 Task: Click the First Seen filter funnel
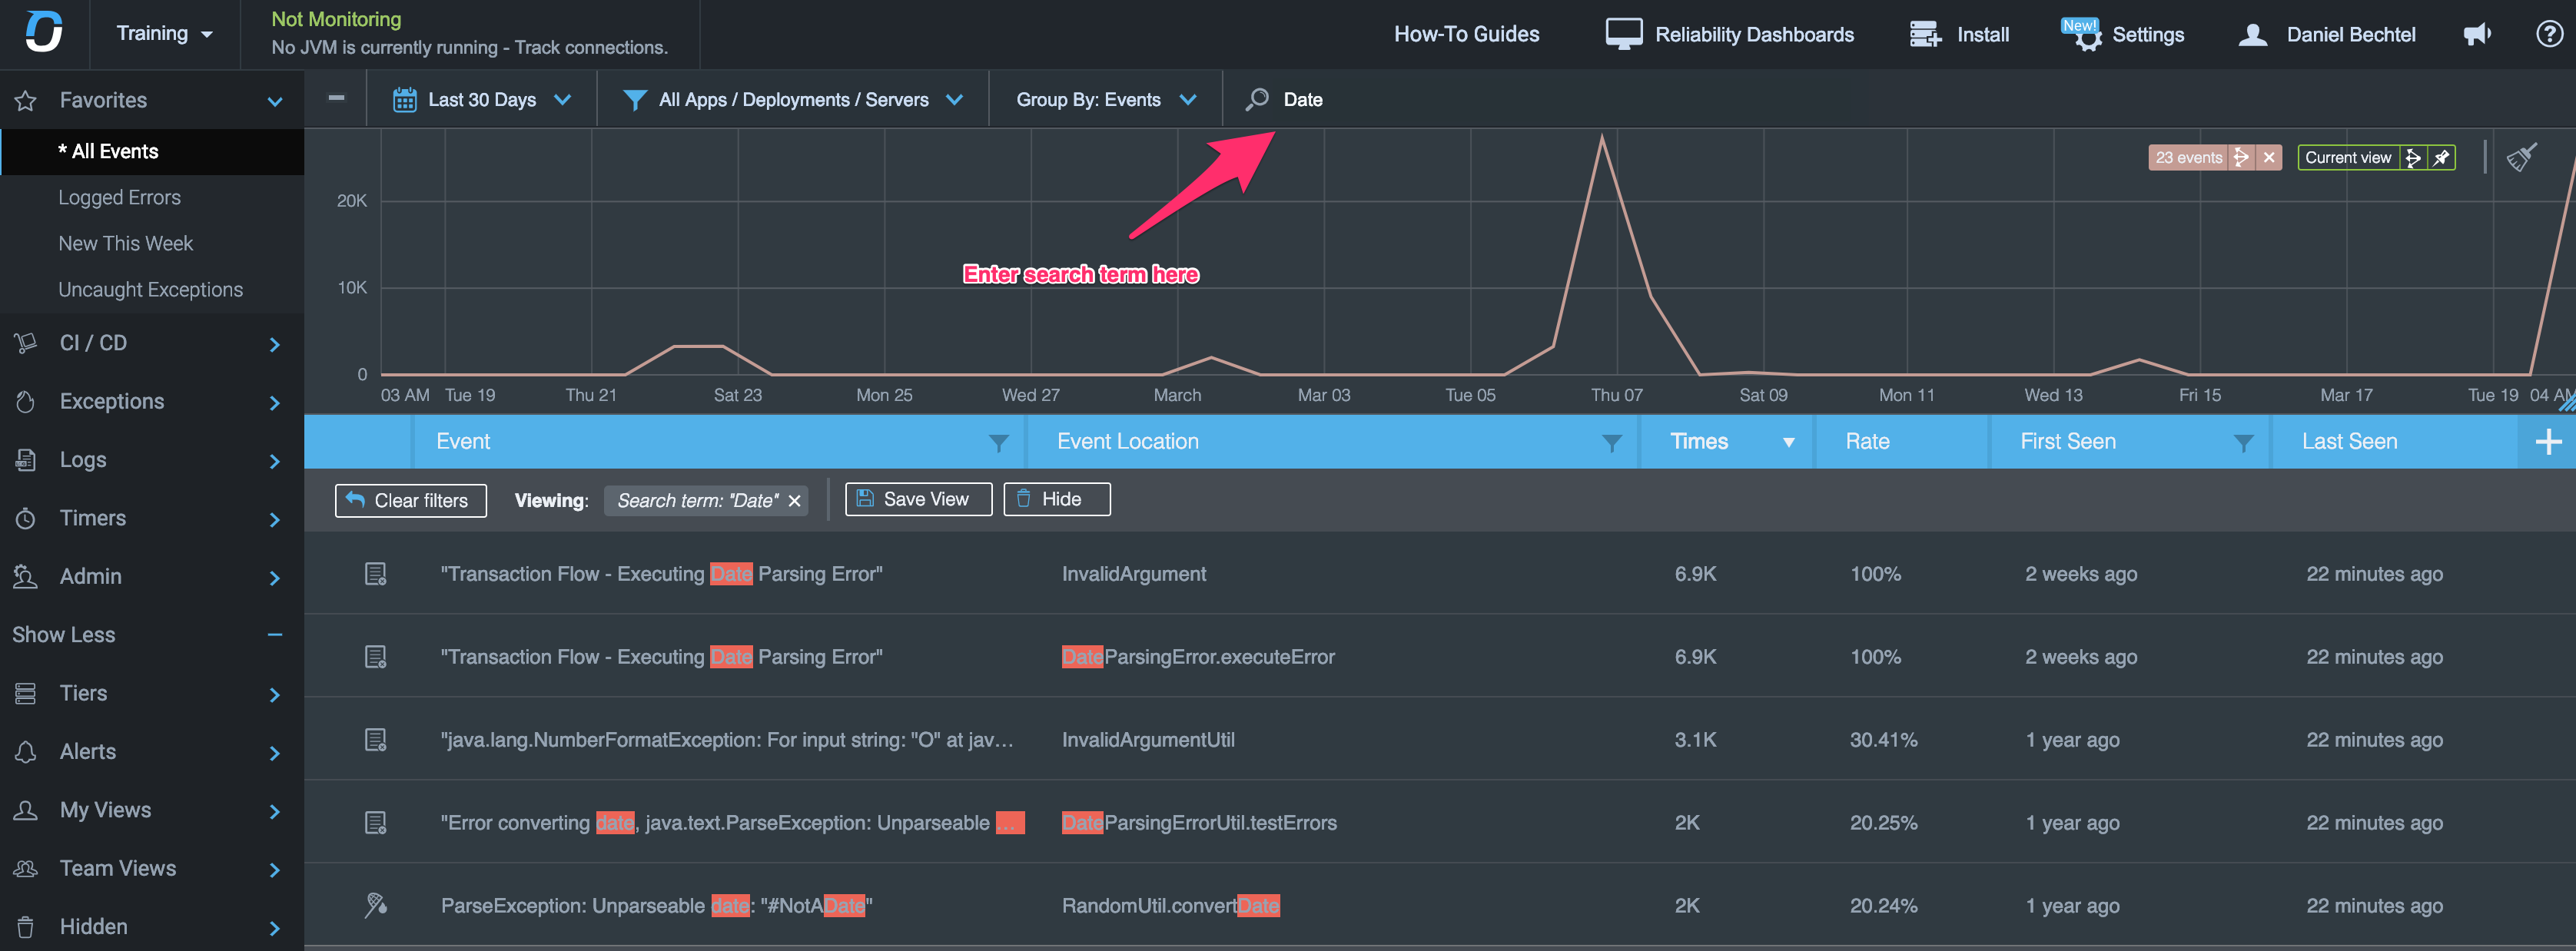pyautogui.click(x=2243, y=443)
